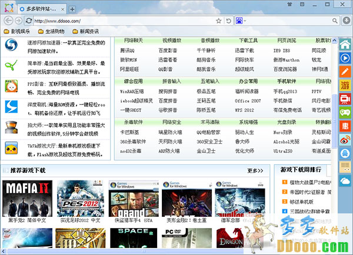Click the 7k7k游戏大厅 app icon
Image resolution: width=353 pixels, height=255 pixels.
(11, 148)
